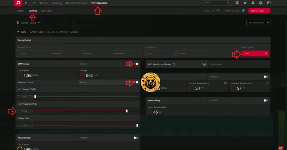Enable Power Tuning switch
The image size is (287, 150).
(x=266, y=100)
